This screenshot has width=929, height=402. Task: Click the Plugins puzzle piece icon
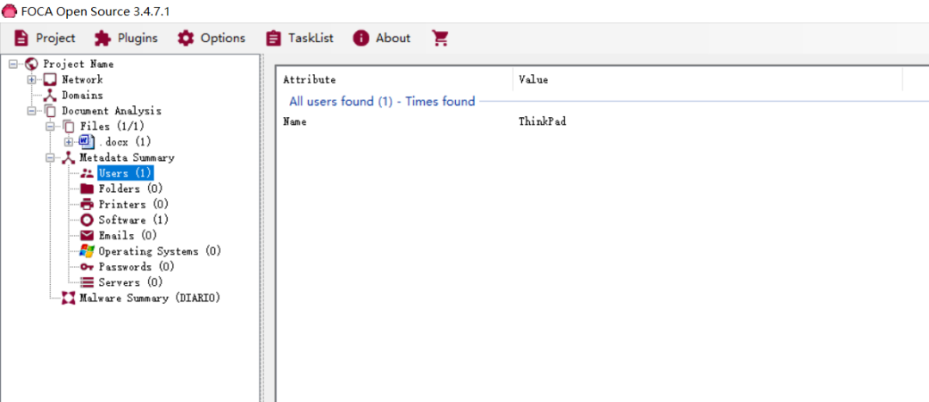tap(102, 38)
